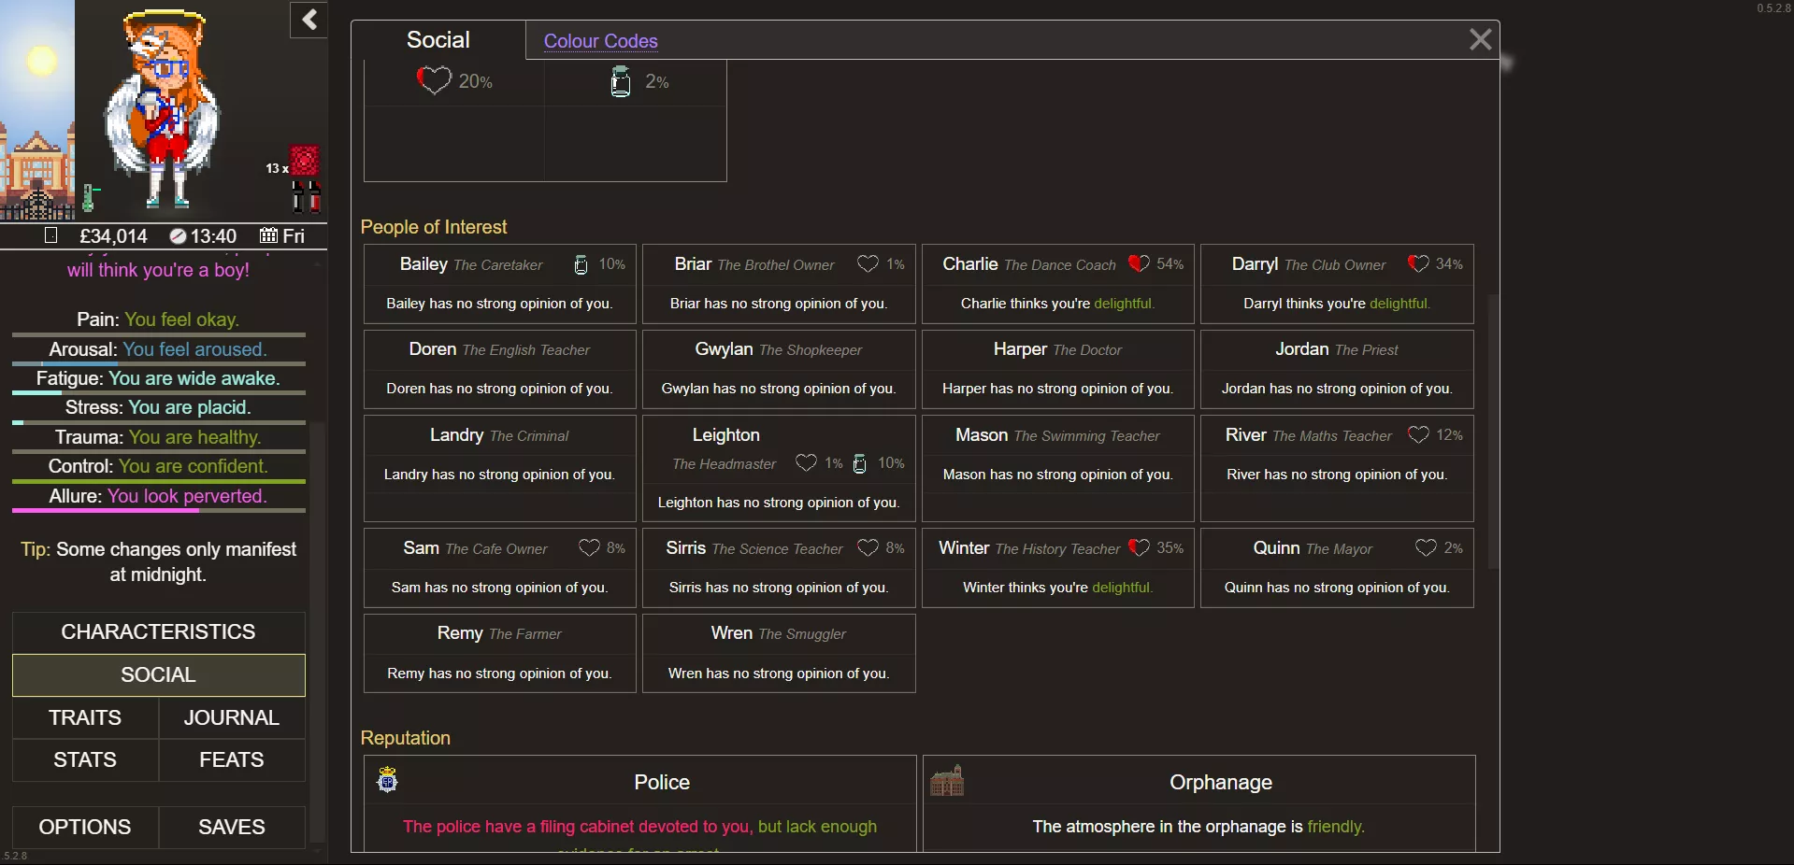Click the clock icon beside 13:40

coord(178,236)
